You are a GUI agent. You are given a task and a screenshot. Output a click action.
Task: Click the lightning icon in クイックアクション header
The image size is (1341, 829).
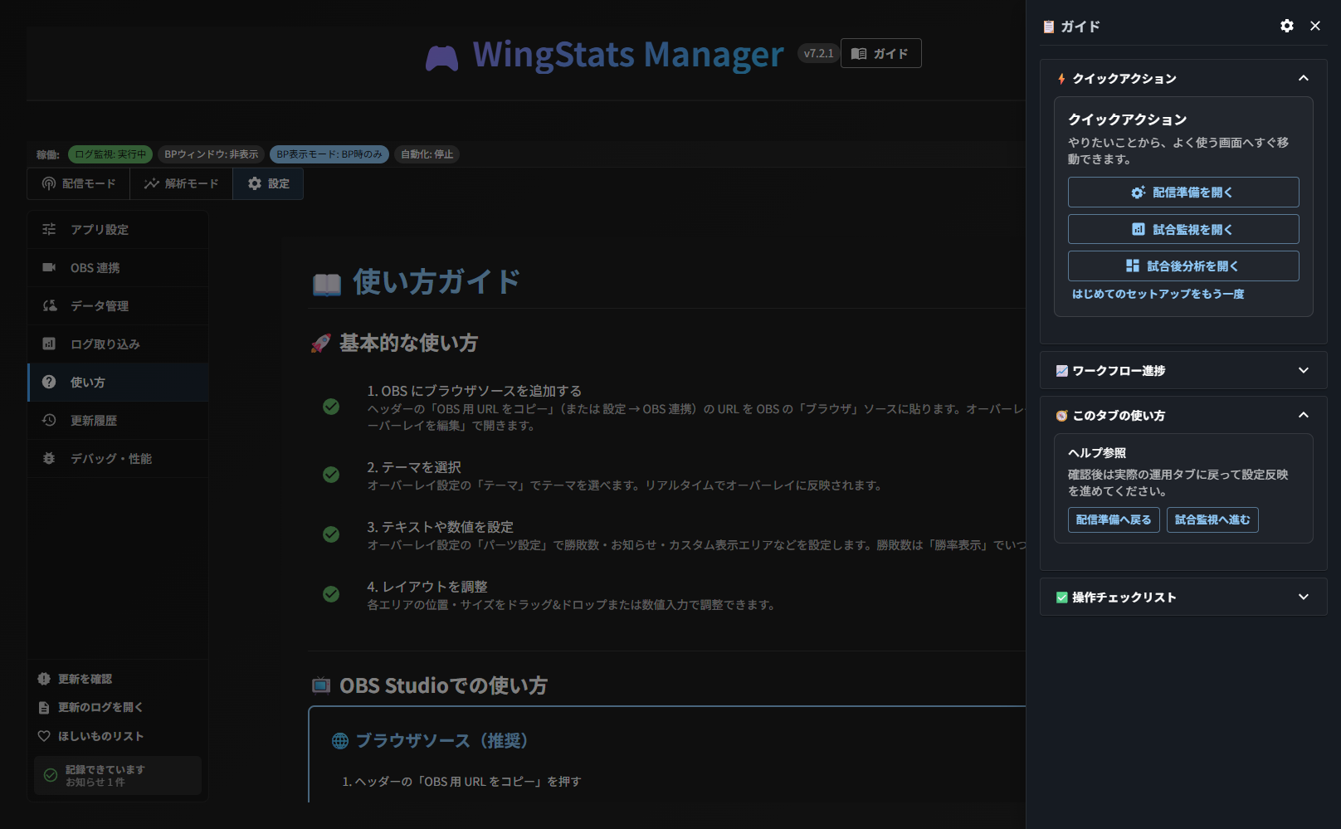click(x=1061, y=79)
